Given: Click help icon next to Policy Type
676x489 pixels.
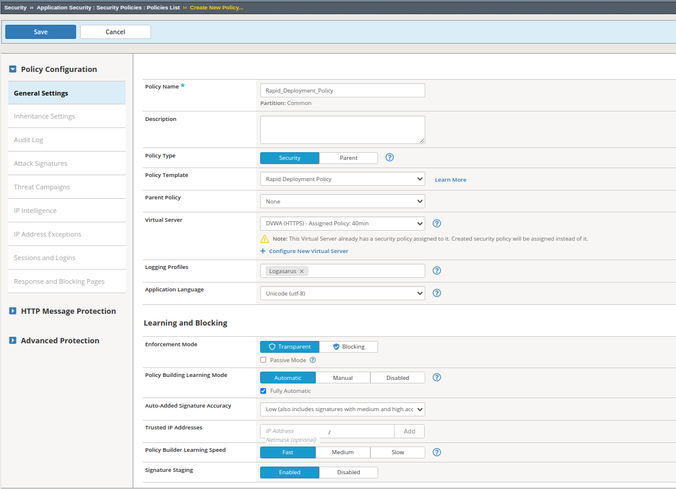Looking at the screenshot, I should click(389, 157).
